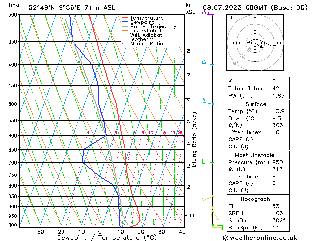Image resolution: width=312 pixels, height=241 pixels.
Task: Click the red Temperature legend line
Action: [x=125, y=18]
